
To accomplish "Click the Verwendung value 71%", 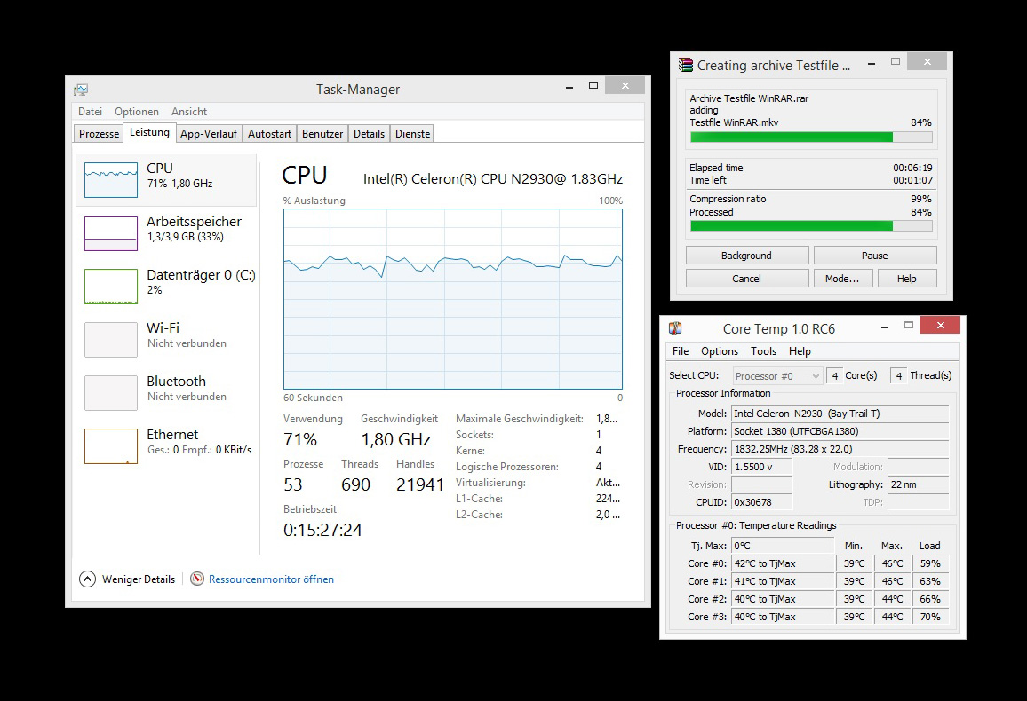I will click(x=300, y=439).
